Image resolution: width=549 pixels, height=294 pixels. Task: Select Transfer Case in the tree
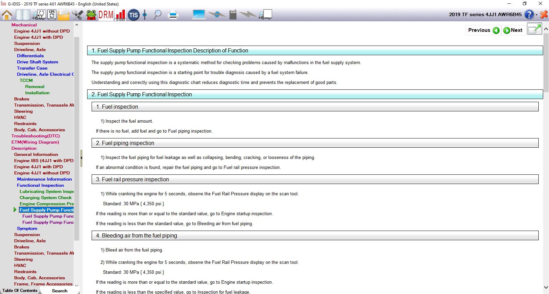pyautogui.click(x=32, y=68)
